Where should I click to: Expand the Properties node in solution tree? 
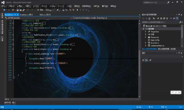coord(145,31)
